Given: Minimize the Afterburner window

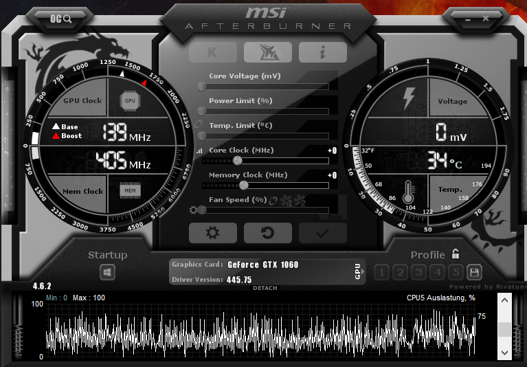Looking at the screenshot, I should [x=467, y=19].
